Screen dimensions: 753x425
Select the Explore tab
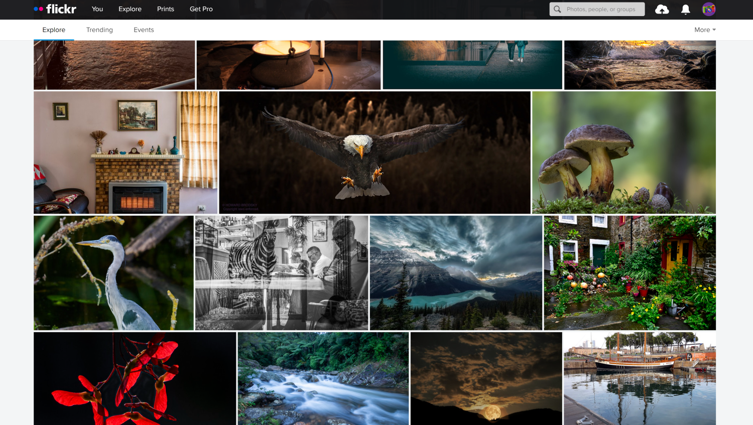(53, 30)
